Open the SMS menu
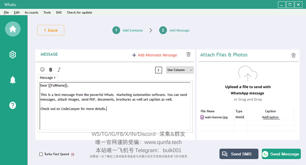The width and height of the screenshot is (306, 165). point(59,13)
